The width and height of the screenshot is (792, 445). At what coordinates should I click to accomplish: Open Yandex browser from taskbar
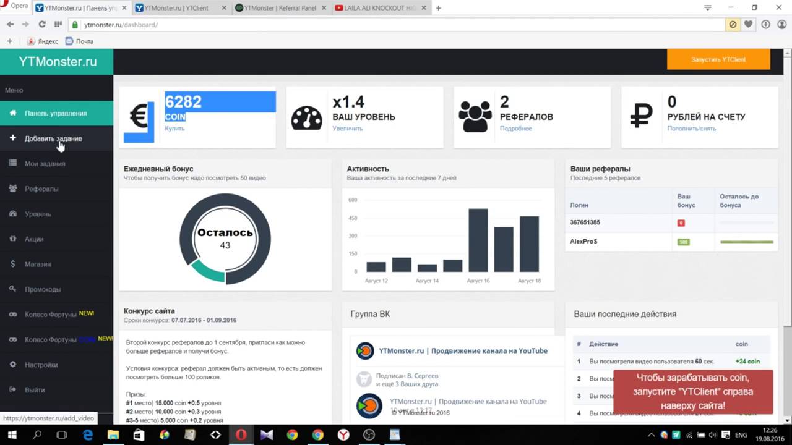[x=343, y=435]
